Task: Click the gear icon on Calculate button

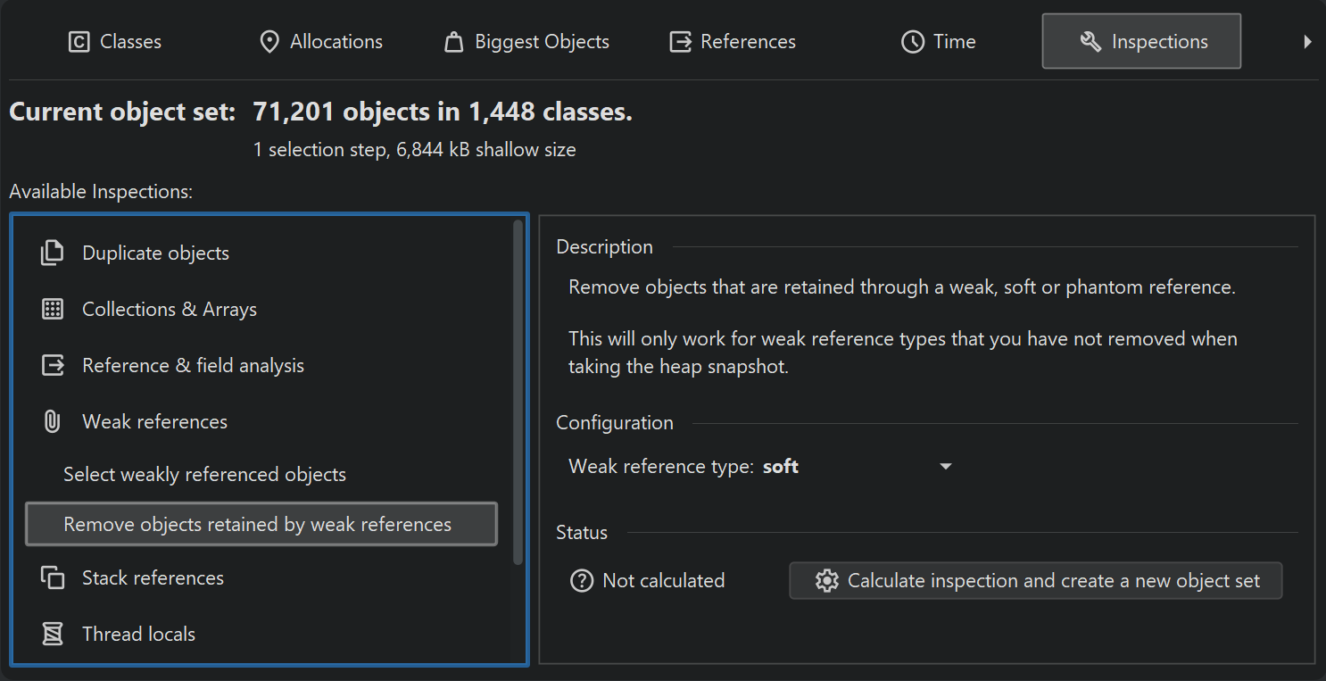Action: pos(827,581)
